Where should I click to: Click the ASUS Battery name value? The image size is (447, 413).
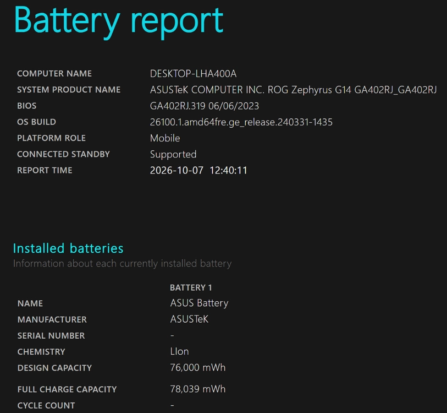pos(199,303)
